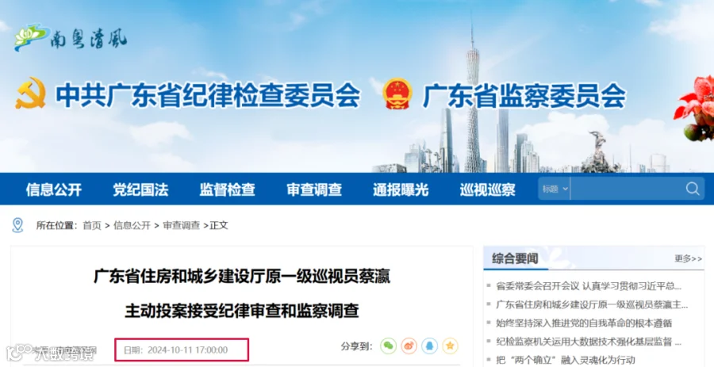Click the national emblem icon
The height and width of the screenshot is (367, 714).
click(x=397, y=94)
